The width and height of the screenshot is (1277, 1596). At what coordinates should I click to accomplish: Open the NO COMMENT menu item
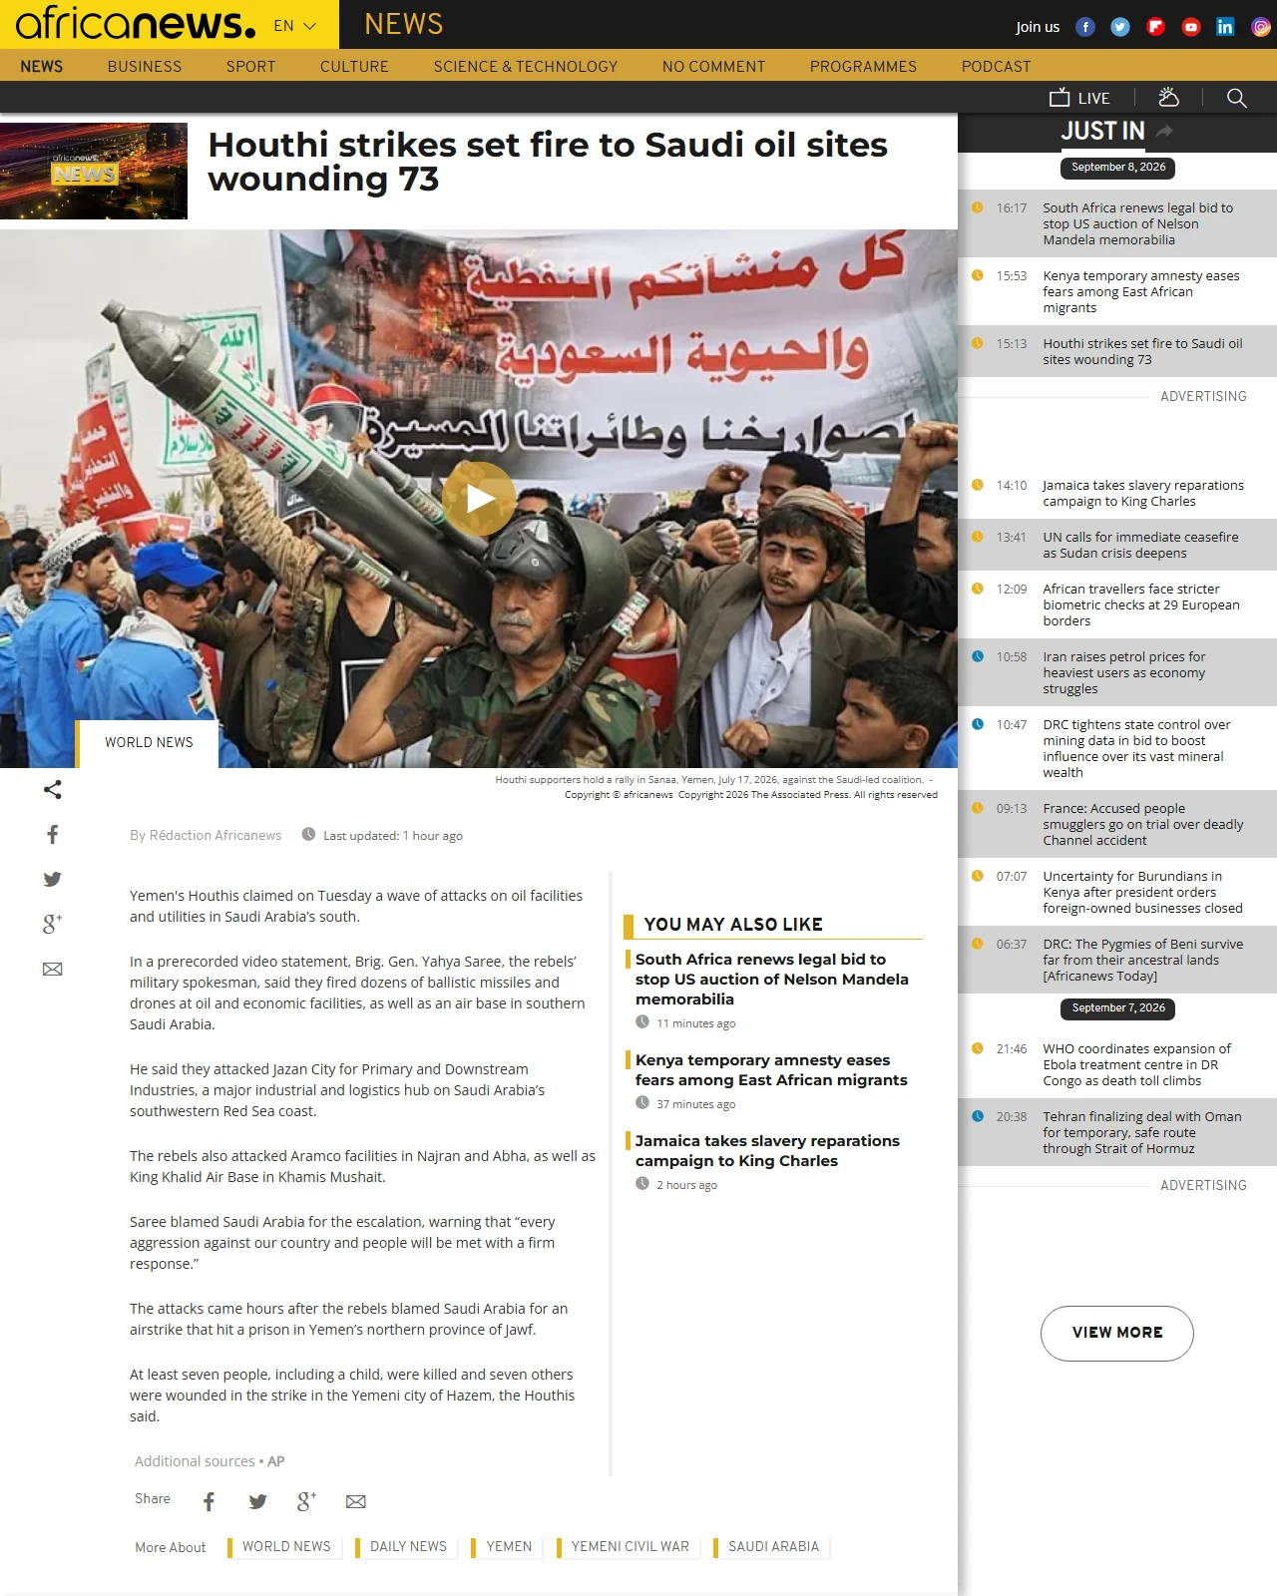click(x=714, y=67)
